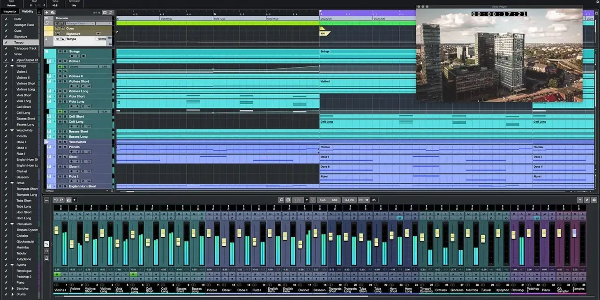Click the MixConsole undo arrow
This screenshot has height=300, width=600.
pyautogui.click(x=56, y=200)
